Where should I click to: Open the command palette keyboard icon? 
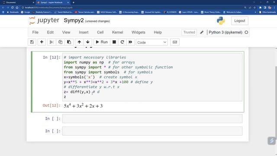coord(175,42)
